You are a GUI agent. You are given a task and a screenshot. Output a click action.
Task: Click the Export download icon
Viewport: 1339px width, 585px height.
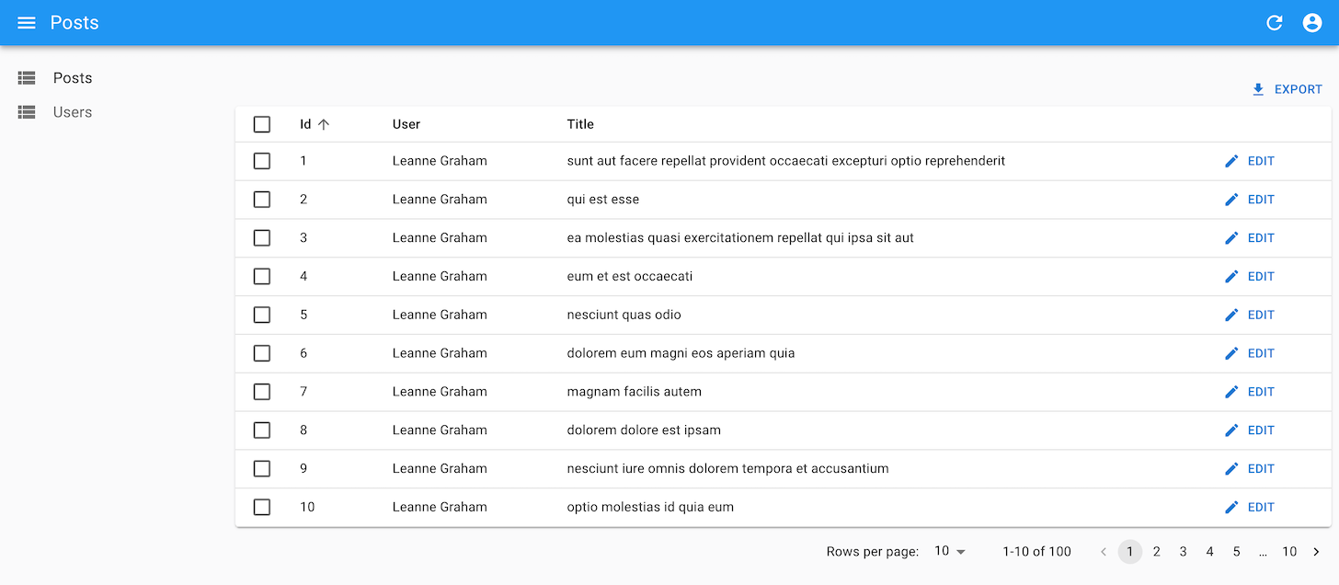(1258, 89)
